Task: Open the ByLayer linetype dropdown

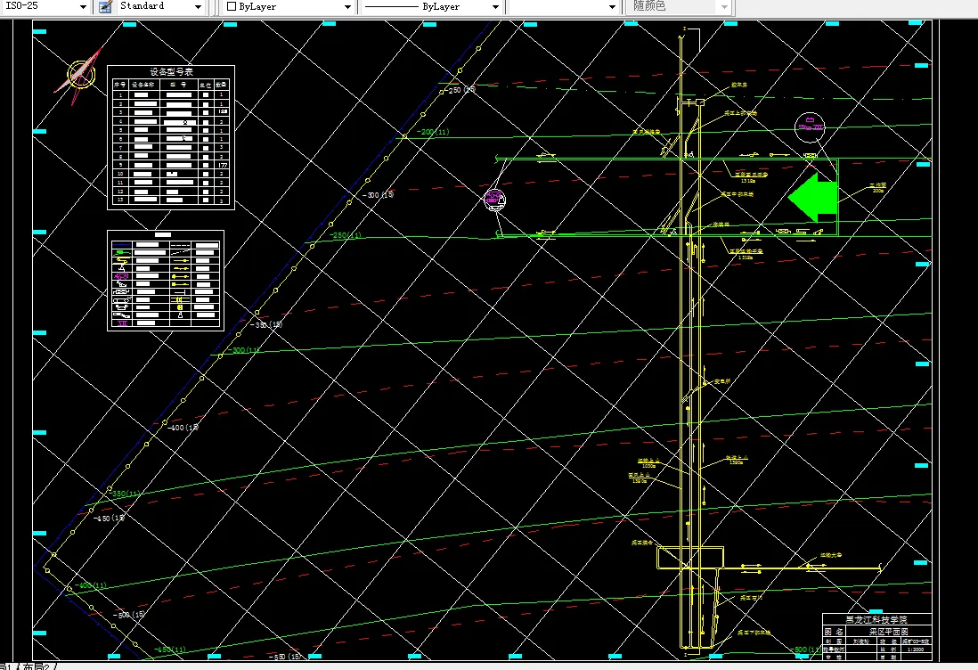Action: coord(495,7)
